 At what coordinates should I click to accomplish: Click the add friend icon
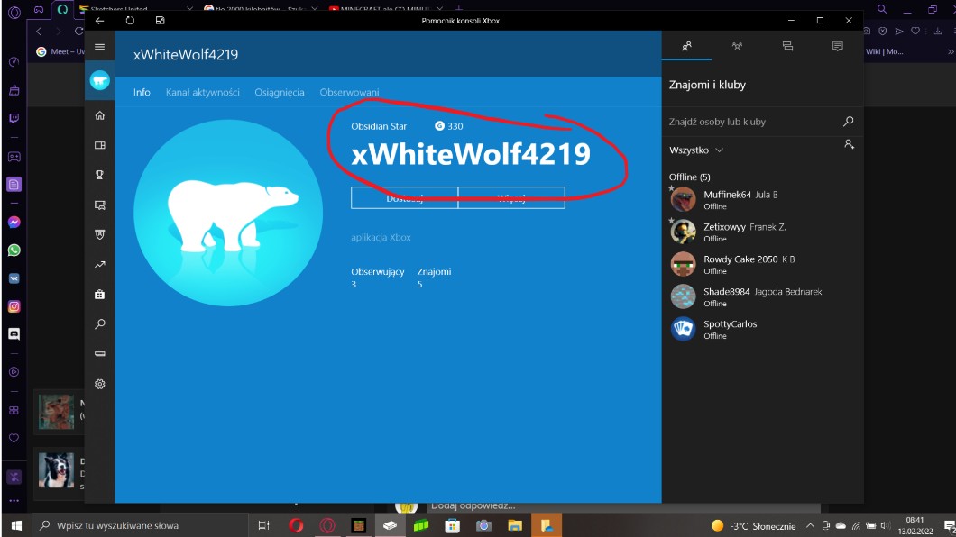(849, 144)
